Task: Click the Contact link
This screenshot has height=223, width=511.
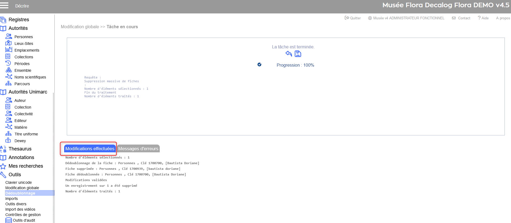Action: (x=461, y=18)
